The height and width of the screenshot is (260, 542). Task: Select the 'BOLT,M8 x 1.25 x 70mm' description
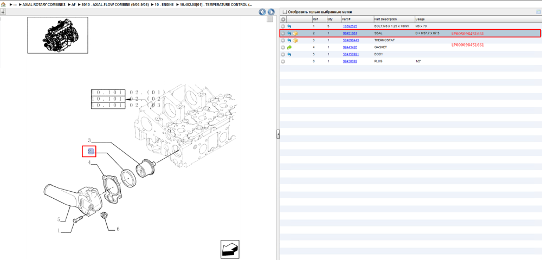pos(392,26)
